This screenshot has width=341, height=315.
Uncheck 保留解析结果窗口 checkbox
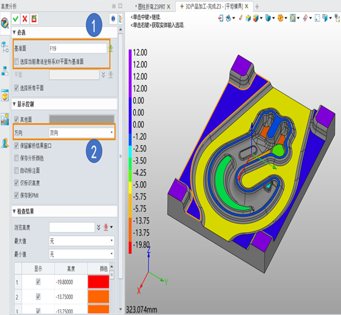[16, 145]
